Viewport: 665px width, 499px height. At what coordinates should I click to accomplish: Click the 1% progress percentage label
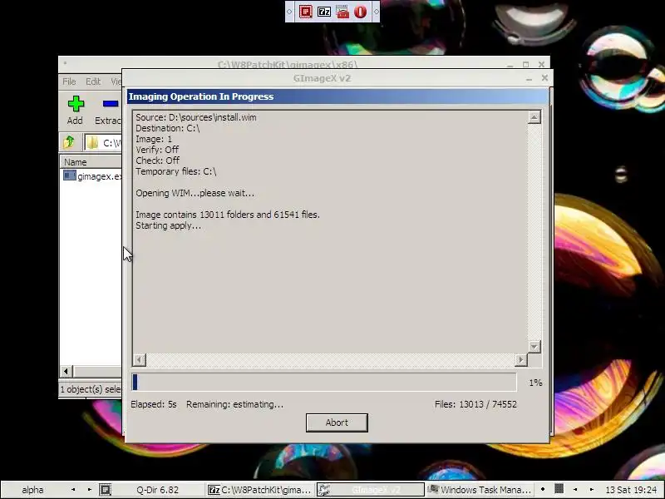[x=535, y=383]
